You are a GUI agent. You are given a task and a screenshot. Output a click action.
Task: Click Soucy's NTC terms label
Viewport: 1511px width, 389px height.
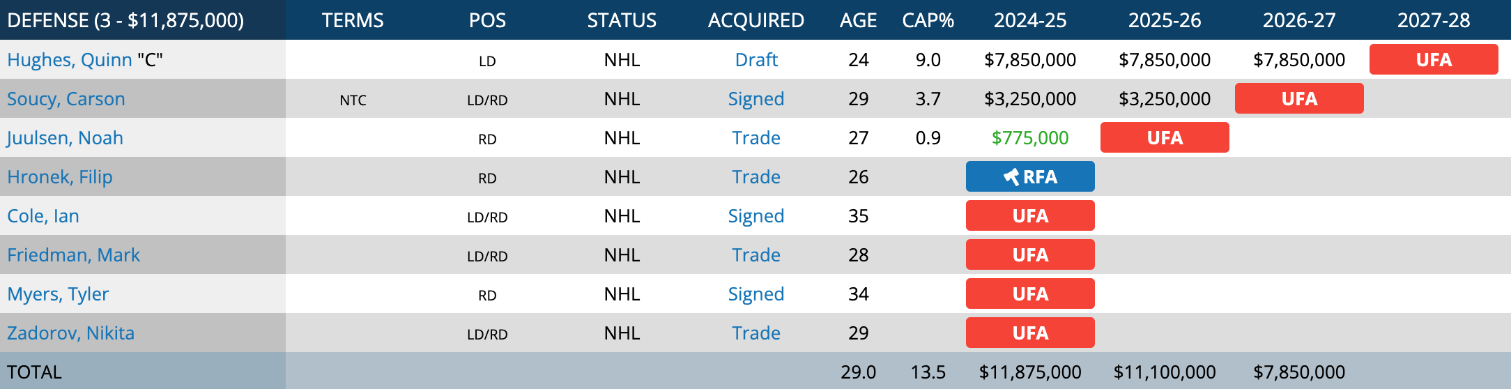[x=353, y=100]
